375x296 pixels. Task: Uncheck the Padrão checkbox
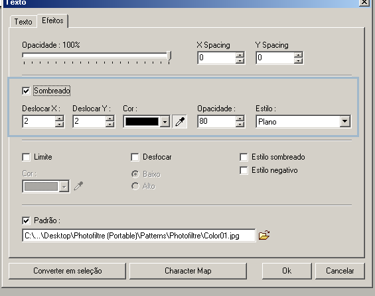click(26, 221)
